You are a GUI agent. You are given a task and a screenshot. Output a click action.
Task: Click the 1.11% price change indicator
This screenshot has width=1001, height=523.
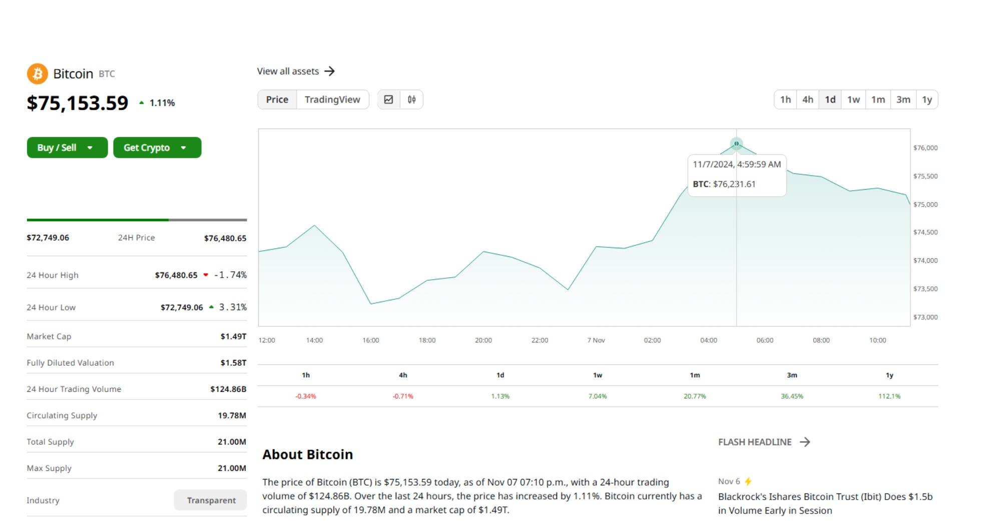pos(157,103)
